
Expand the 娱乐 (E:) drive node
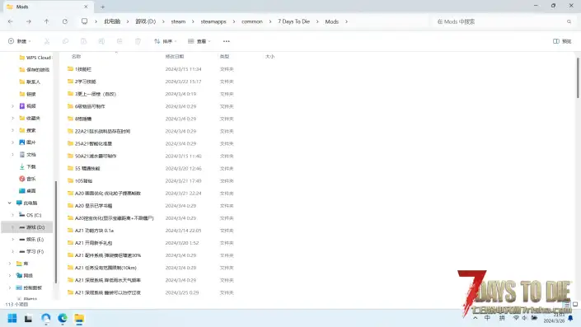point(12,240)
